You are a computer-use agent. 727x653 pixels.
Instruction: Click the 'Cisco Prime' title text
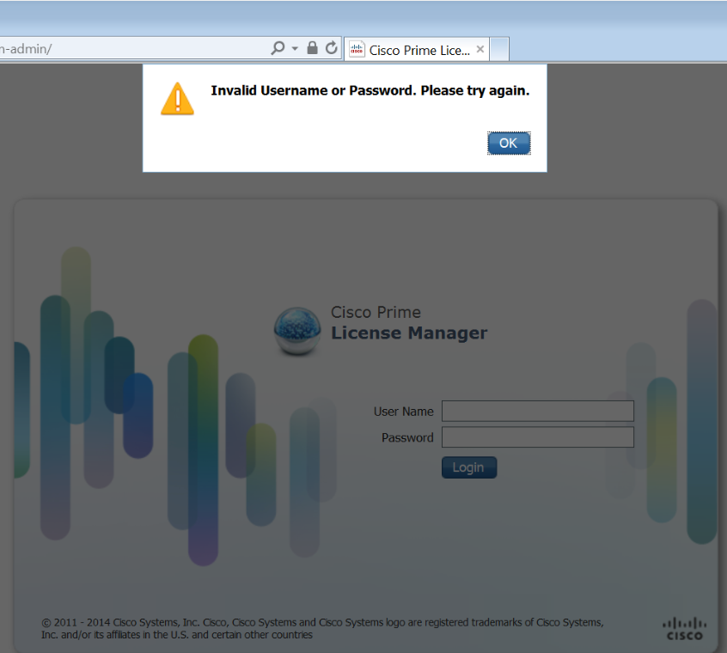tap(376, 312)
